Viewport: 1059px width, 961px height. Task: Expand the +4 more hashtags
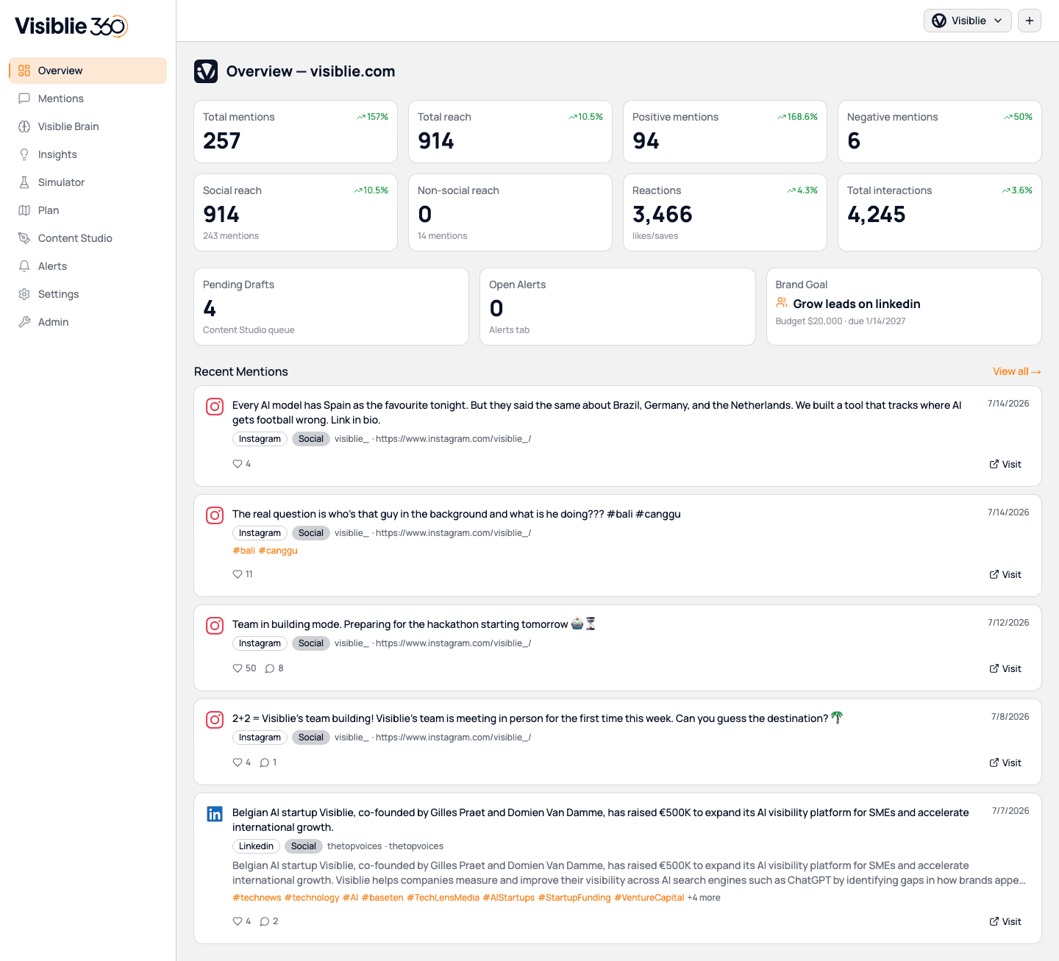point(704,898)
